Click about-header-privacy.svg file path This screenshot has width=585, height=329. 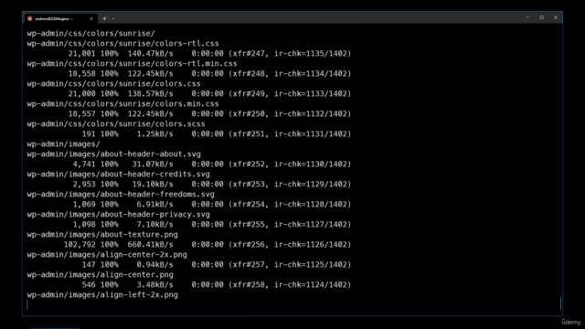click(118, 215)
